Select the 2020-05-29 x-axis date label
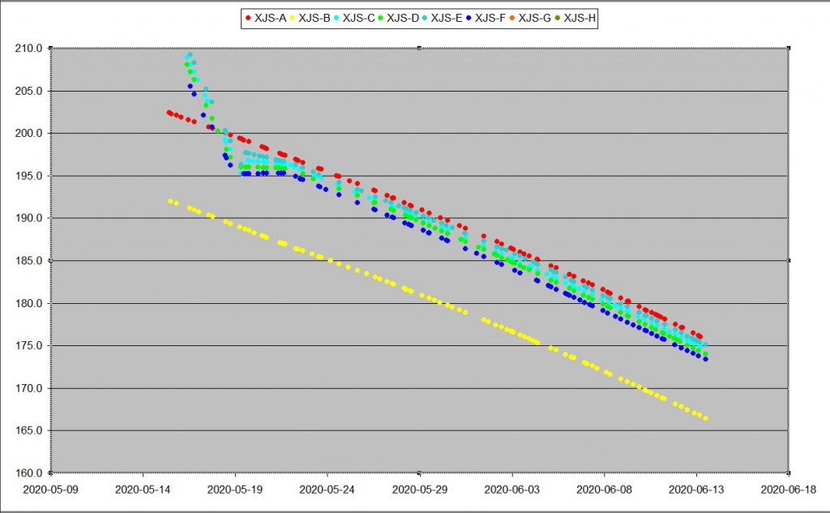This screenshot has height=513, width=830. coord(419,489)
